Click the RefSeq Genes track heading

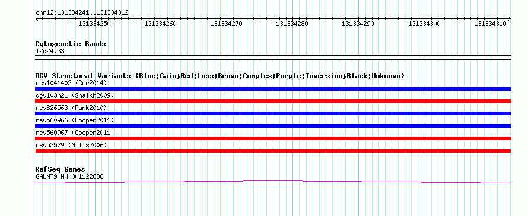(x=61, y=169)
